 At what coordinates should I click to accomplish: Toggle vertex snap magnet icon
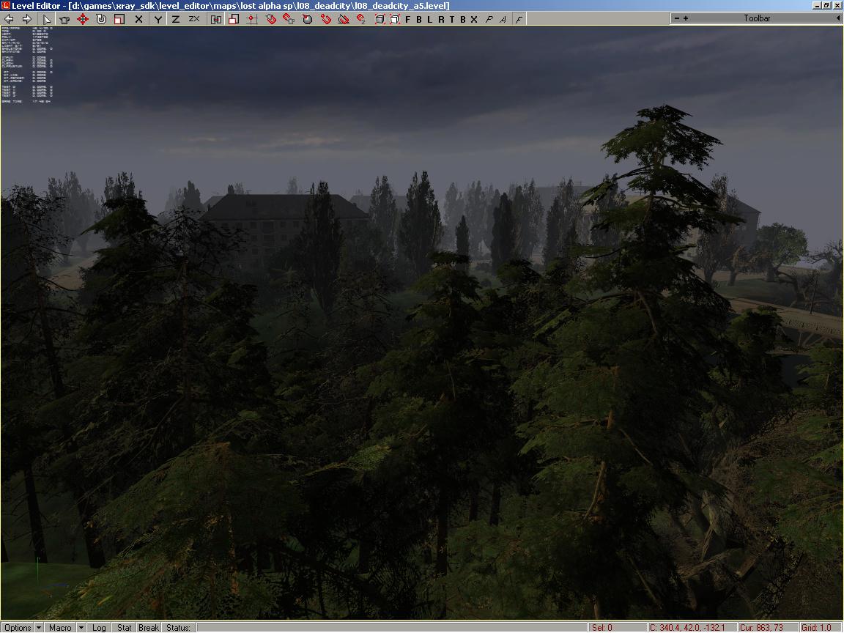(x=325, y=19)
